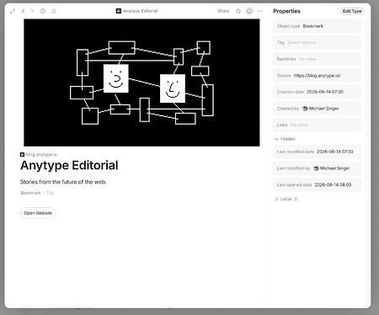Viewport: 379px width, 315px height.
Task: Open version history clock icon
Action: (43, 11)
